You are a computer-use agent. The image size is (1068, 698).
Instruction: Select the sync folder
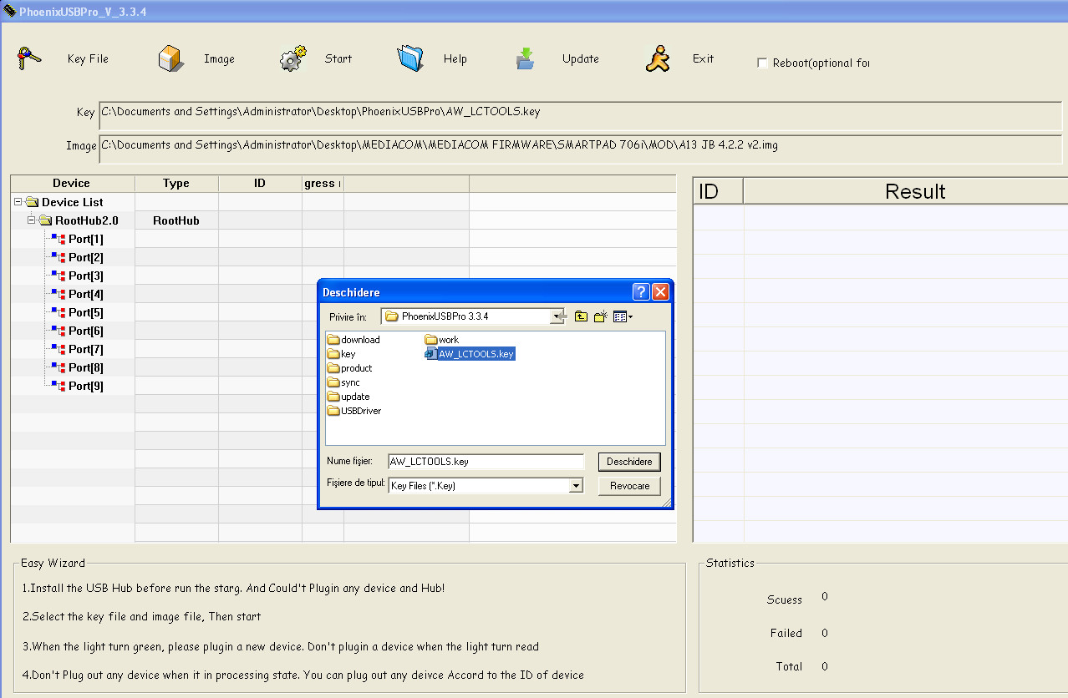pos(343,382)
